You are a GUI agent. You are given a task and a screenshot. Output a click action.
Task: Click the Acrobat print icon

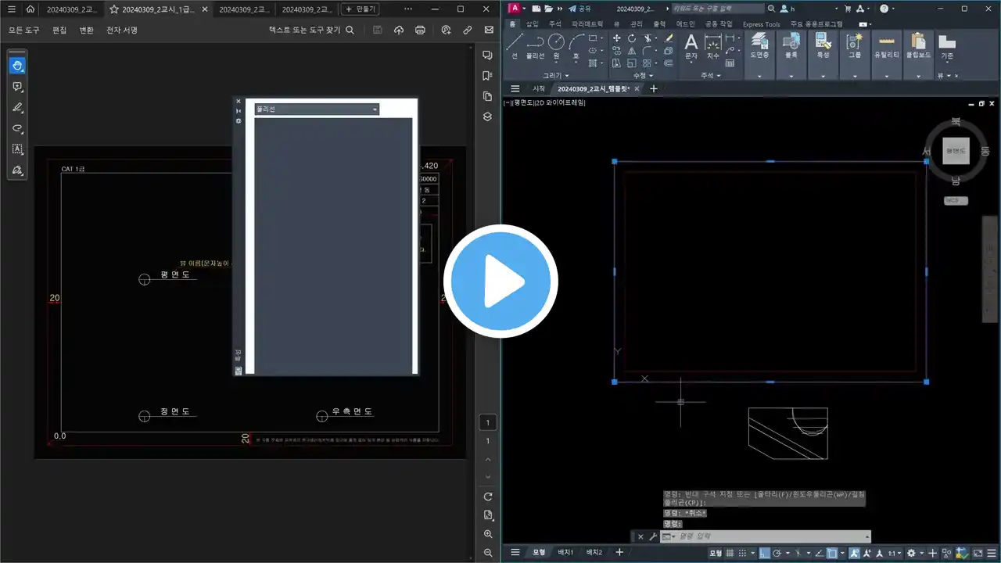(420, 30)
